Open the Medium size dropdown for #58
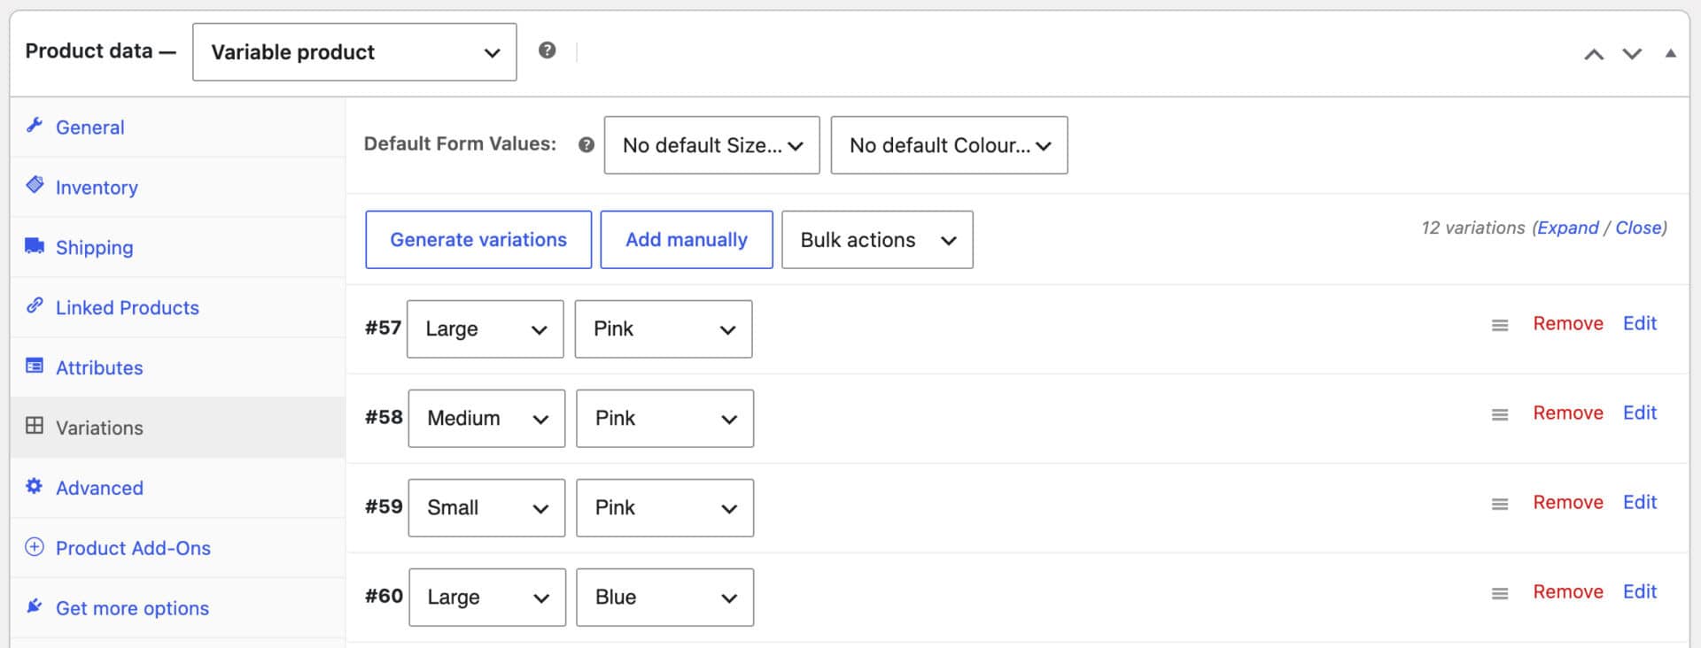Image resolution: width=1701 pixels, height=648 pixels. (x=486, y=419)
